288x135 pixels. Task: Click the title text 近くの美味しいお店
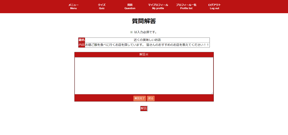click(147, 40)
